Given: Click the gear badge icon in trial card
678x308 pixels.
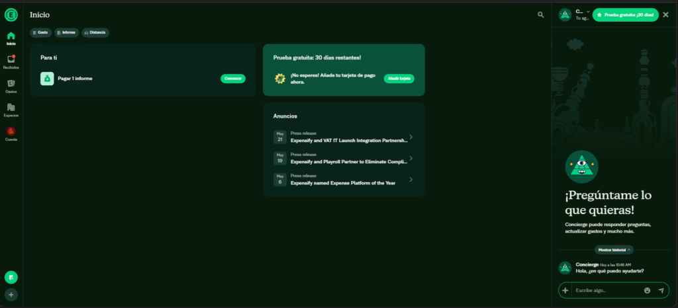Looking at the screenshot, I should coord(280,79).
